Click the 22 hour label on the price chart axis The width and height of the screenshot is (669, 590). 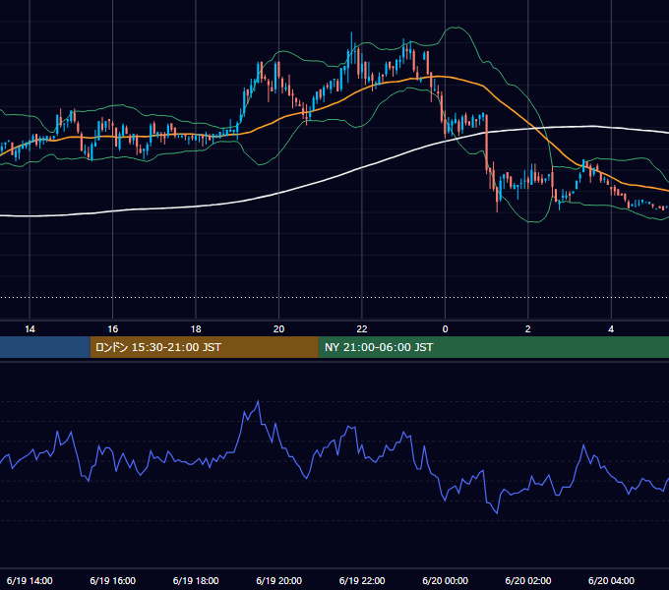[x=362, y=329]
